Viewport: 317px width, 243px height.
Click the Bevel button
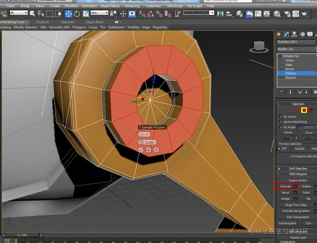[285, 193]
